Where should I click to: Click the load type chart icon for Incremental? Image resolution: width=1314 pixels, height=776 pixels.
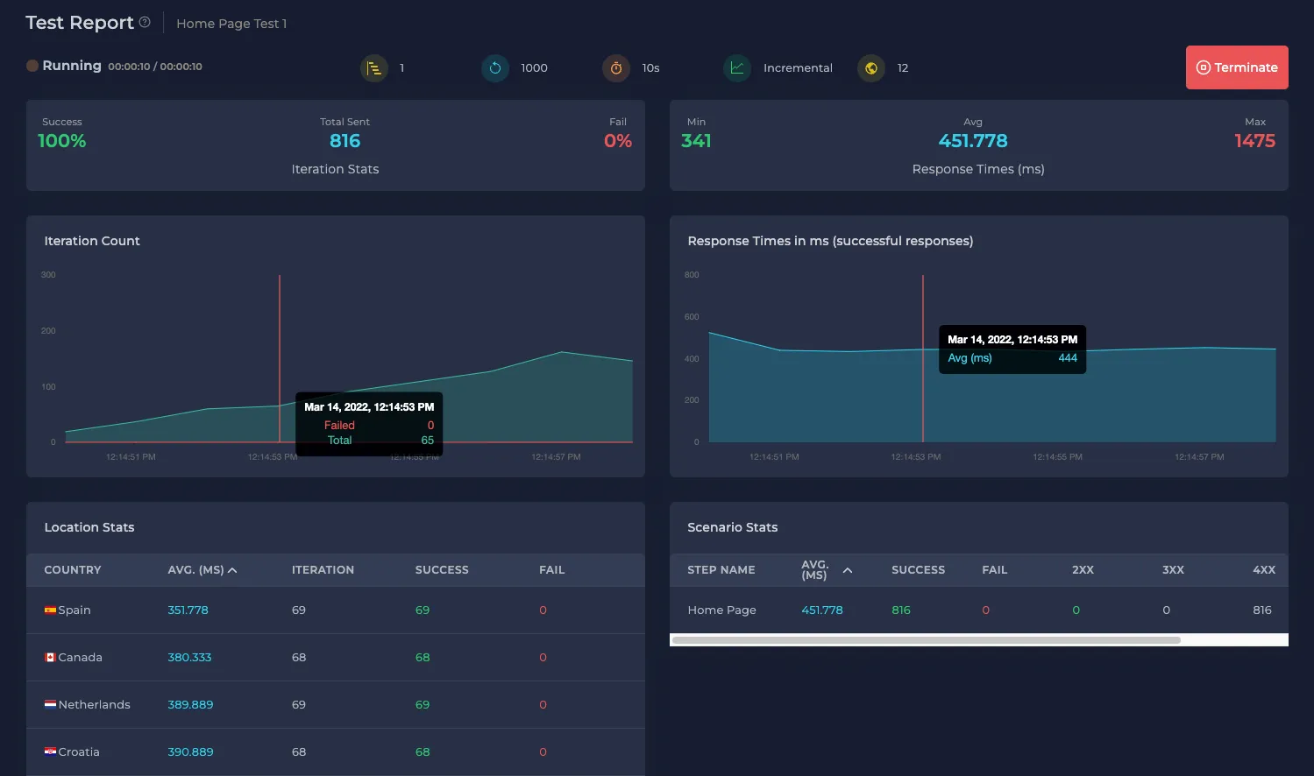tap(737, 67)
